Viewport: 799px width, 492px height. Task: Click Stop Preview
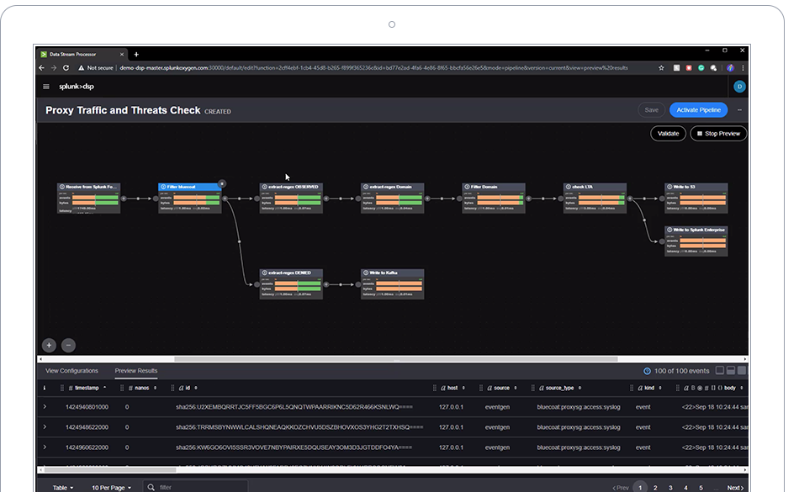[718, 134]
